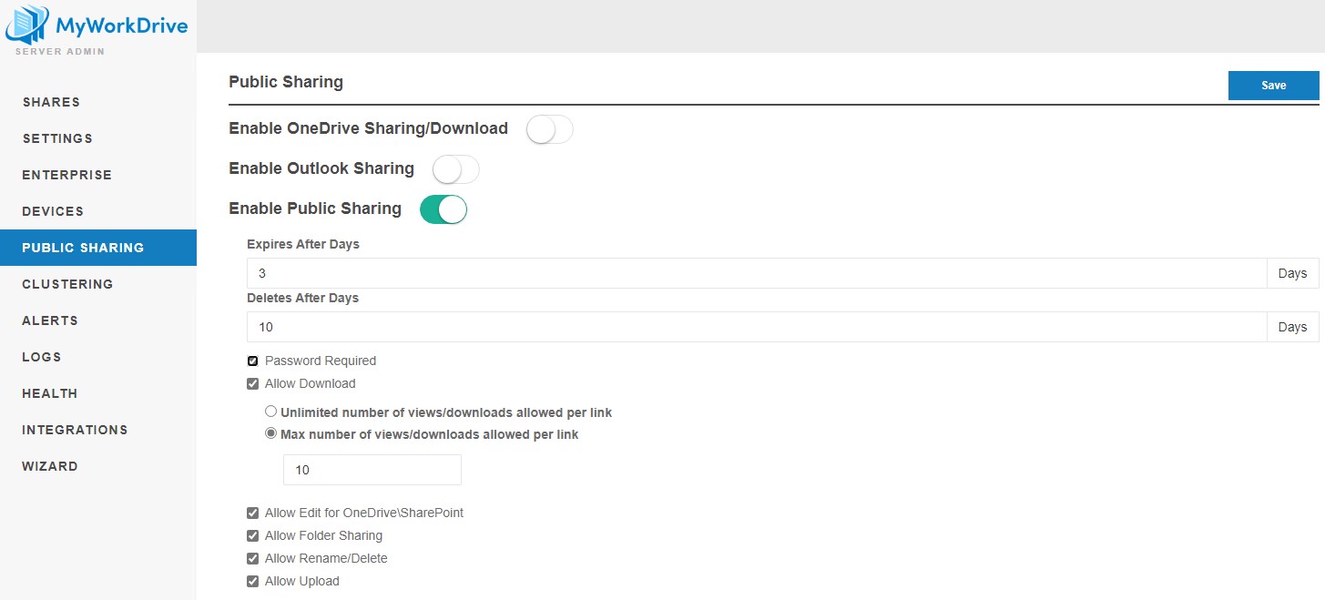Disable the Enable Public Sharing switch

click(443, 209)
